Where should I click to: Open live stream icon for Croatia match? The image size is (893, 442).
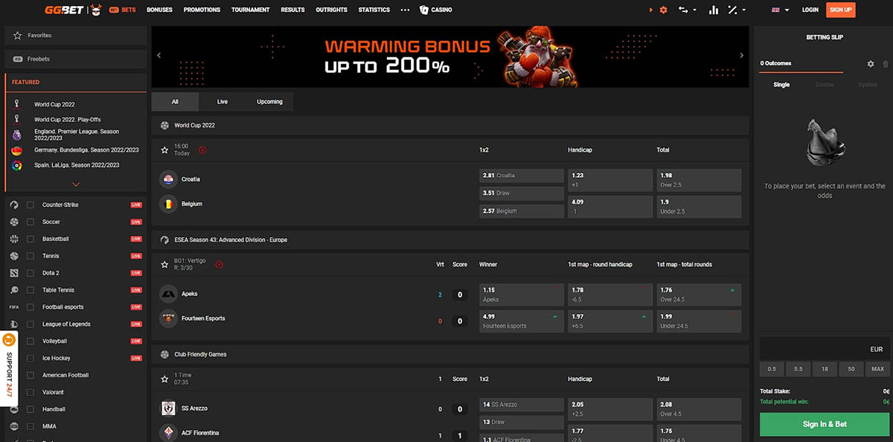coord(202,150)
